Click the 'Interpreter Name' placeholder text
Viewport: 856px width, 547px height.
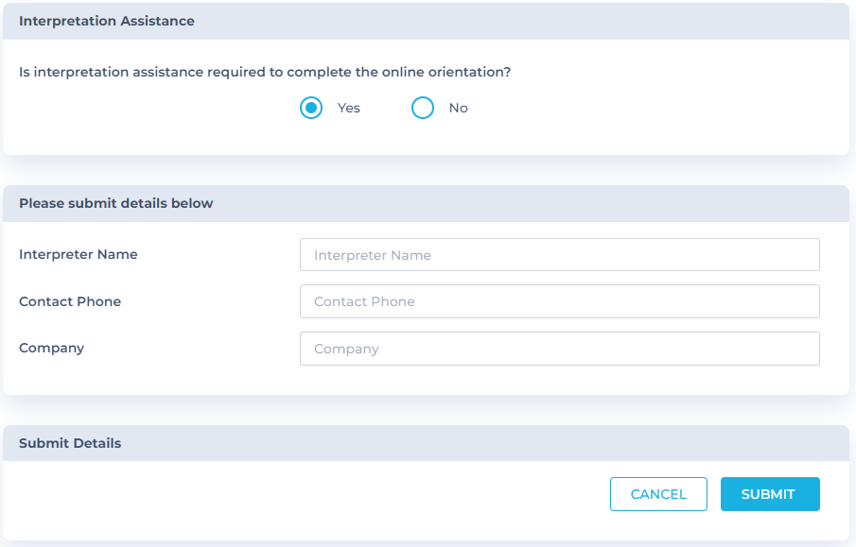coord(373,255)
